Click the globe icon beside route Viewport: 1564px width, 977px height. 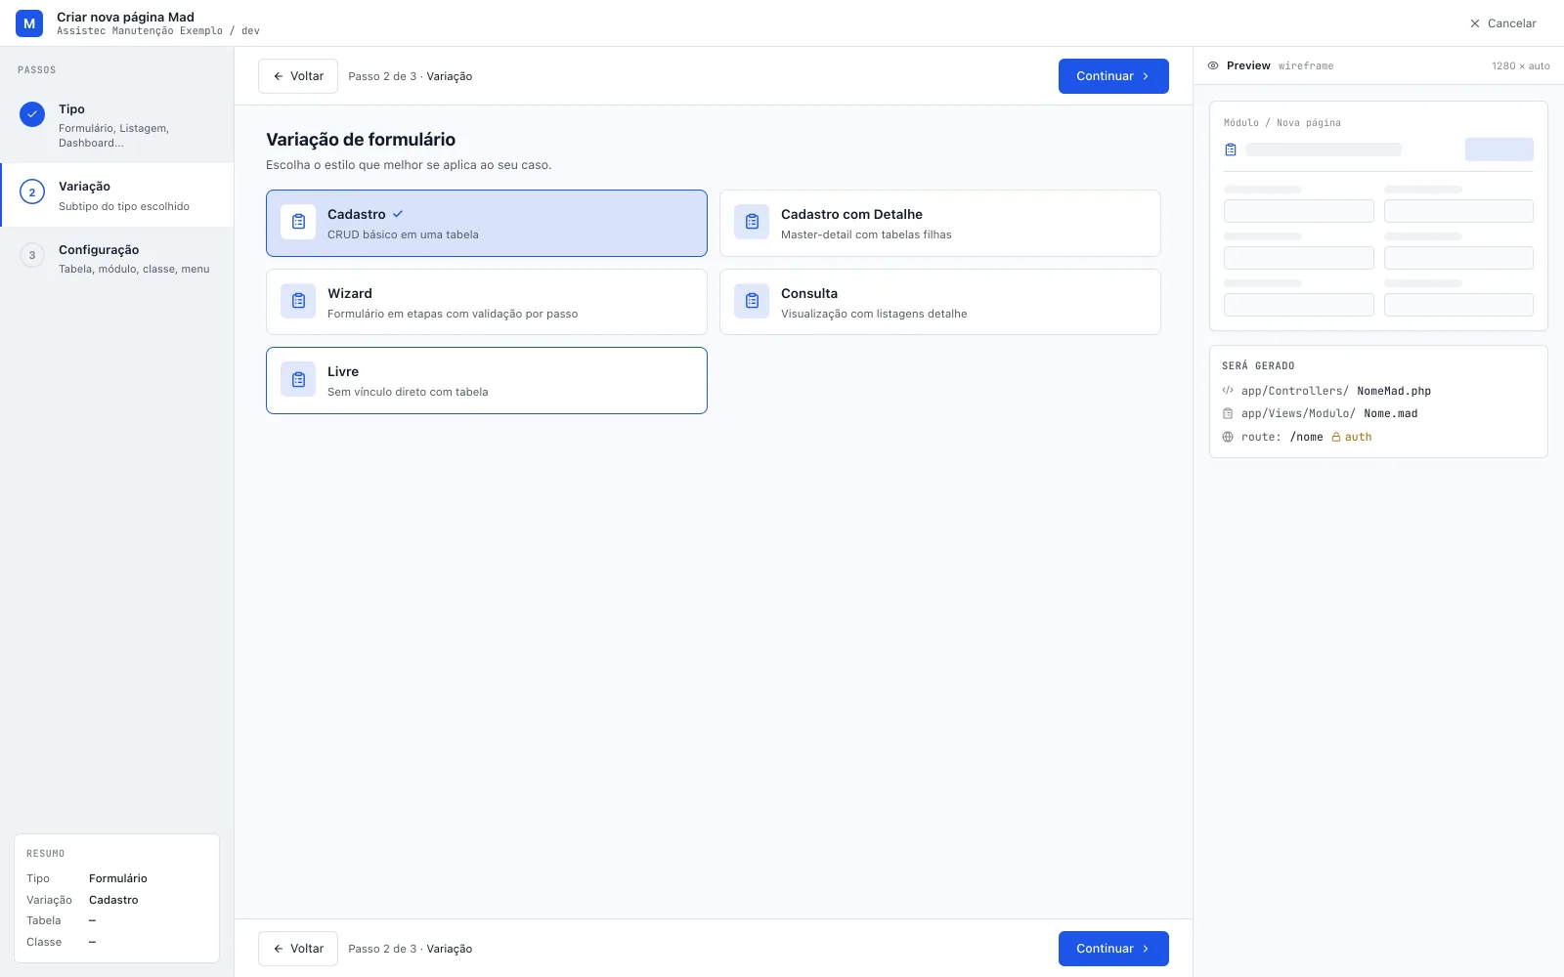[1228, 437]
